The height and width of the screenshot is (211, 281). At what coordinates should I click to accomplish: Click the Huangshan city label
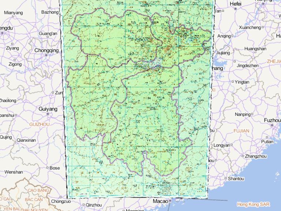tap(255, 49)
